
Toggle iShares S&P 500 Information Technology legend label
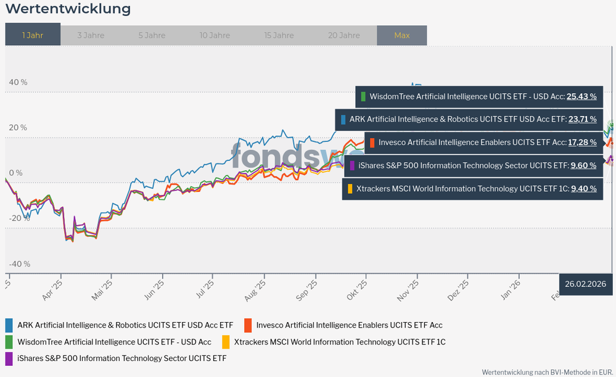tap(122, 358)
